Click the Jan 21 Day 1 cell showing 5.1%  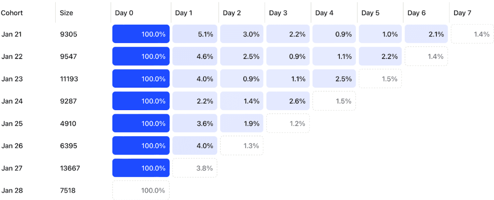pos(195,34)
